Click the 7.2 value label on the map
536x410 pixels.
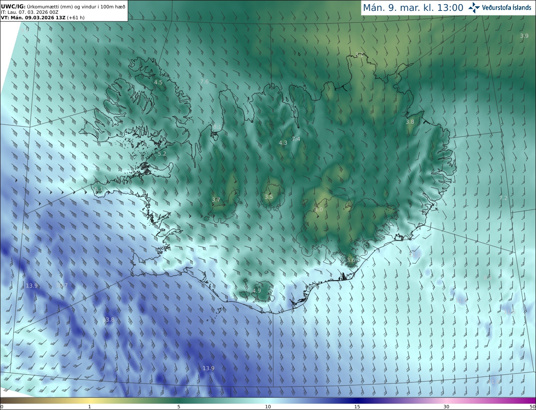503,198
